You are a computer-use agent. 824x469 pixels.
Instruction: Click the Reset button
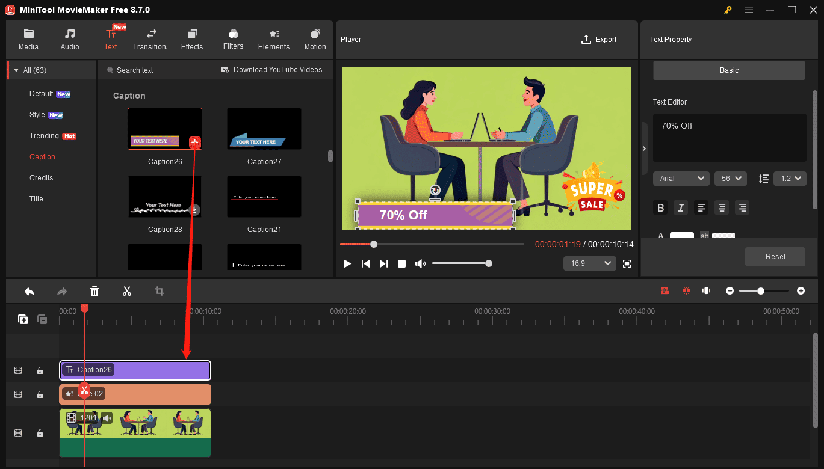pyautogui.click(x=775, y=257)
